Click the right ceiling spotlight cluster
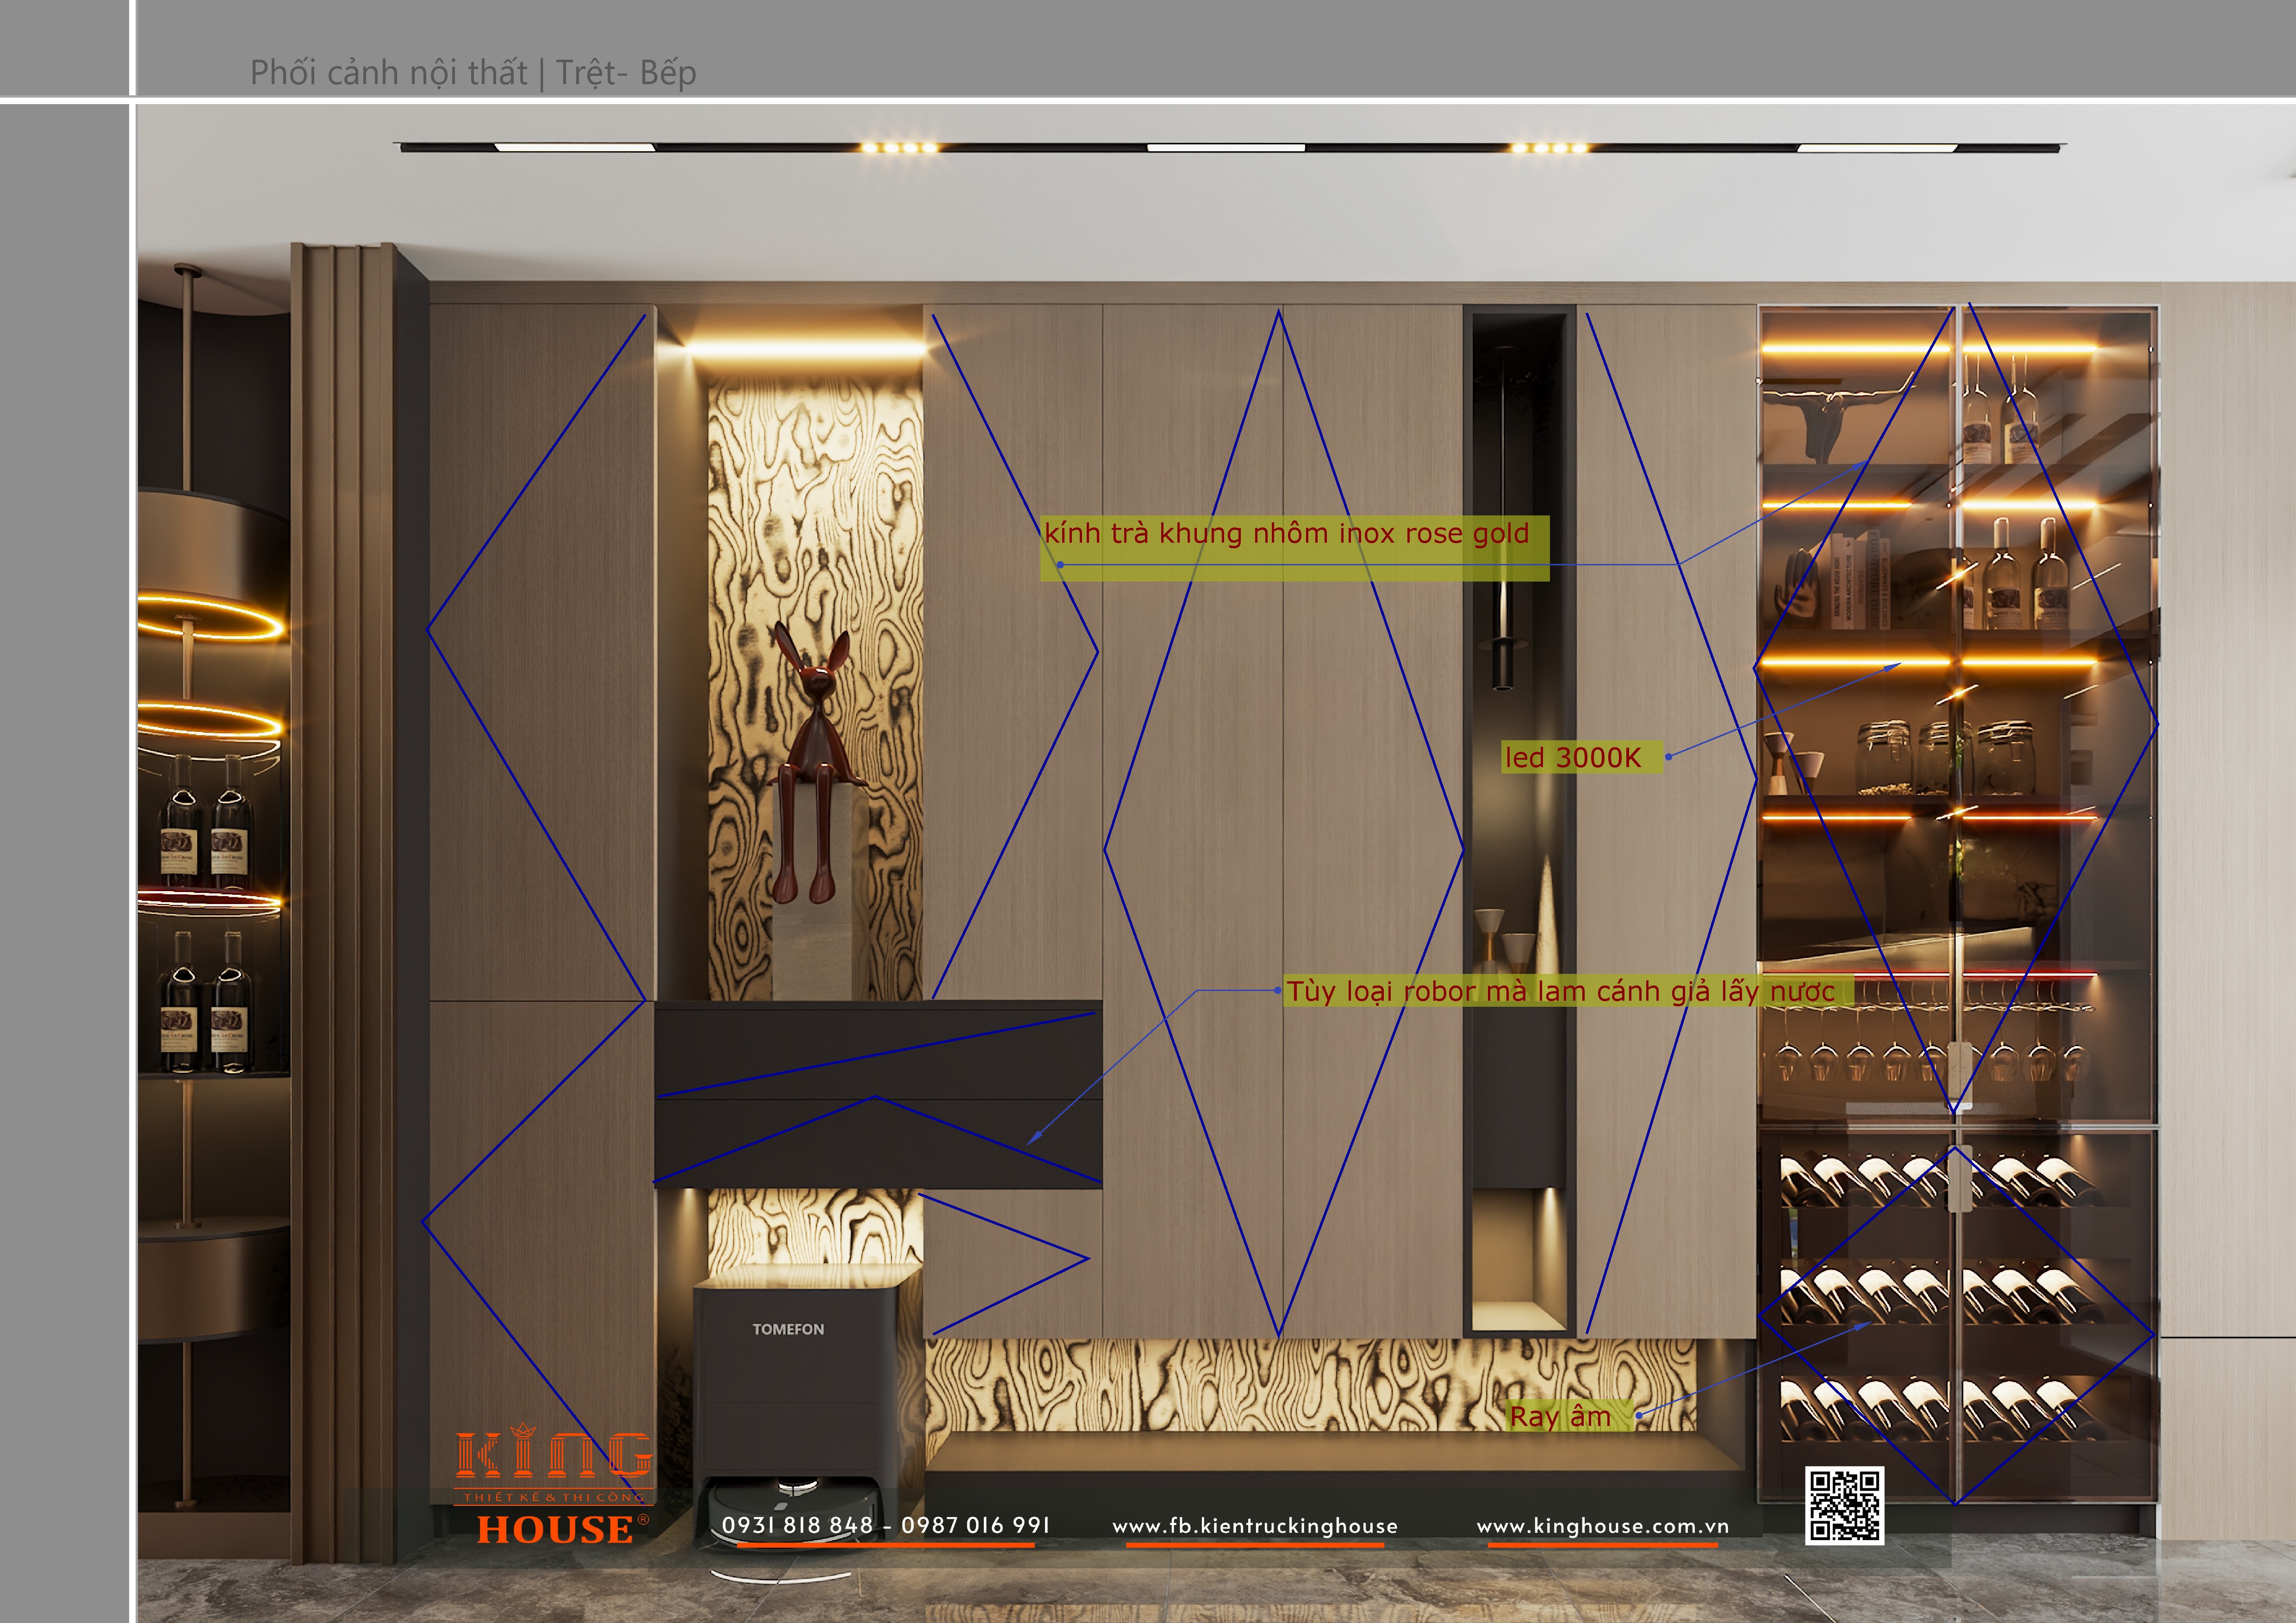2296x1623 pixels. [x=1548, y=148]
